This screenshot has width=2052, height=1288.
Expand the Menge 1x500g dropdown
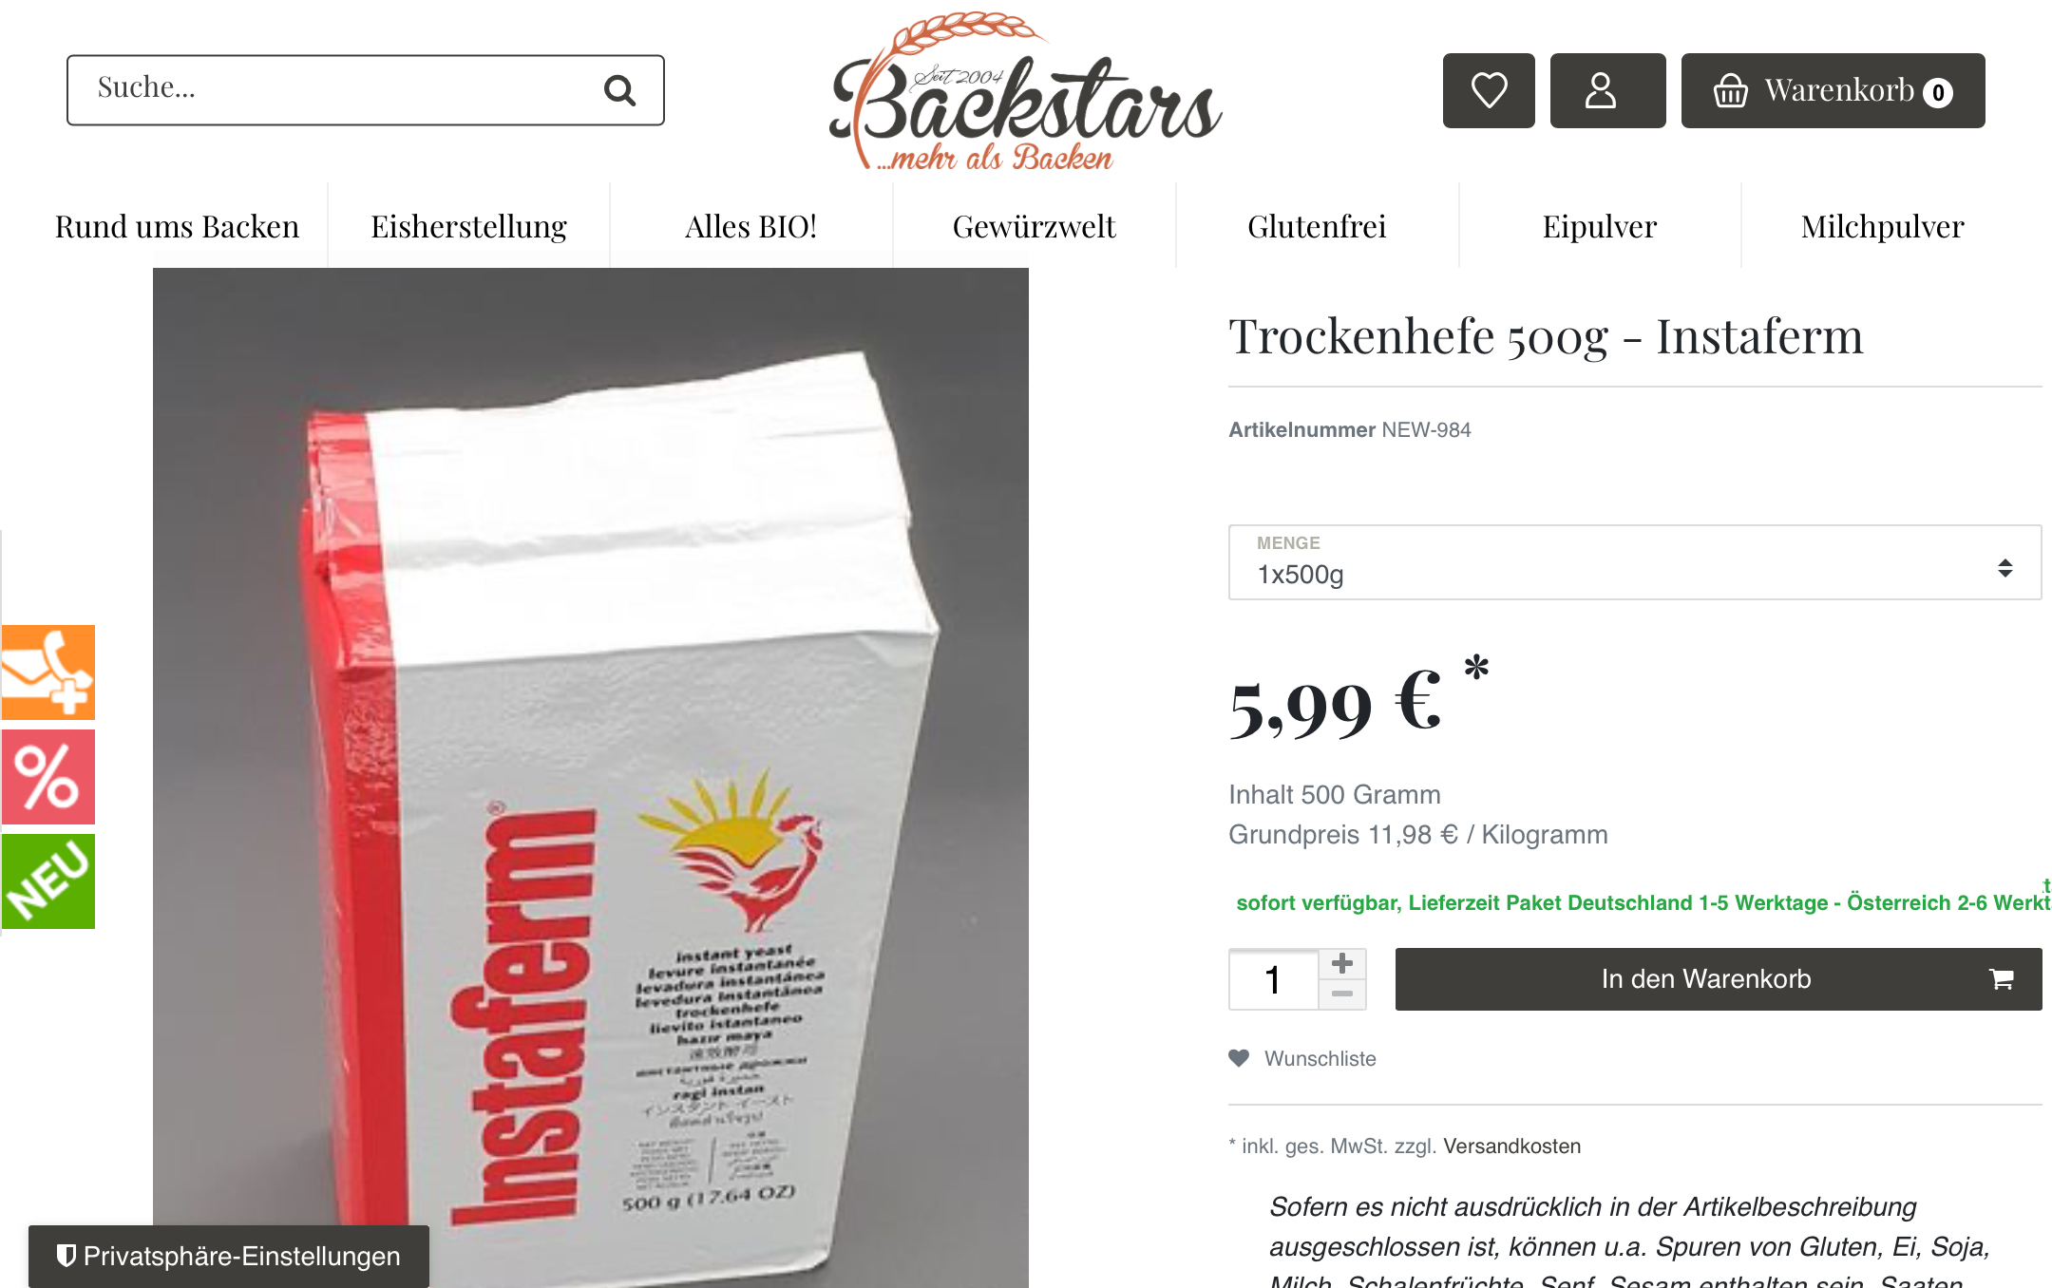1635,562
